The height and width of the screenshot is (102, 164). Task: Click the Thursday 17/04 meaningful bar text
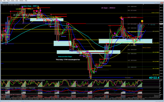(x=68, y=59)
